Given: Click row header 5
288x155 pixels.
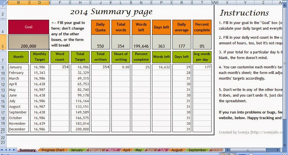Looking at the screenshot, I should click(3, 42).
